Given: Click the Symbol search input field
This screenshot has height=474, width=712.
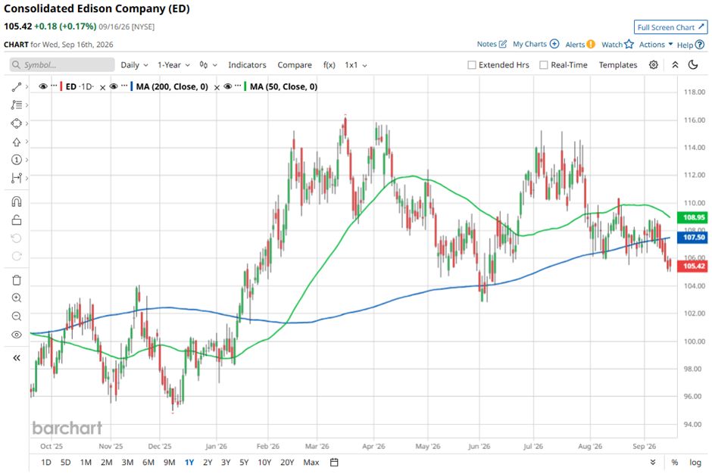Looking at the screenshot, I should [x=62, y=65].
